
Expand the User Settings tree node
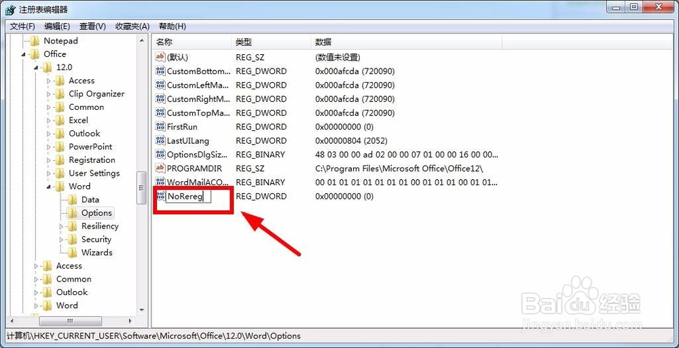pyautogui.click(x=48, y=174)
